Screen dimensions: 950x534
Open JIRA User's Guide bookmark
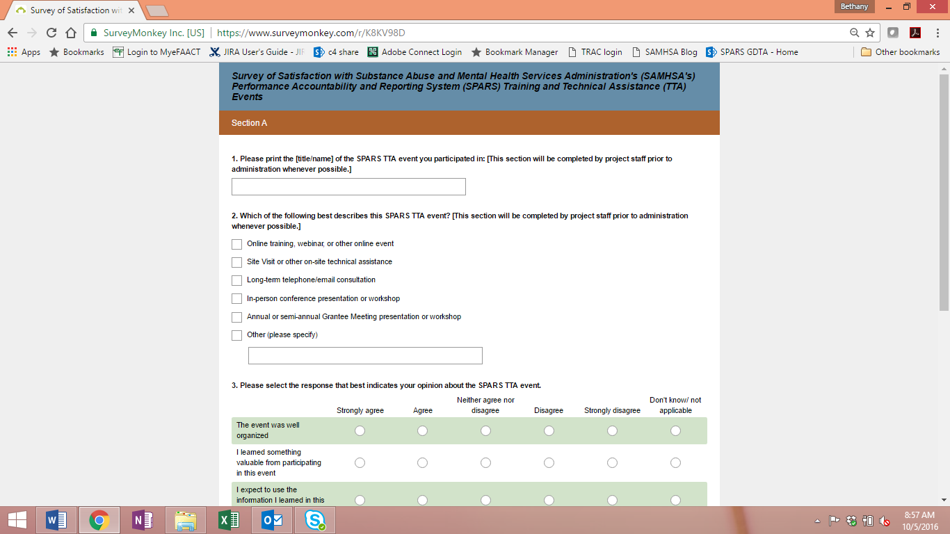point(257,52)
